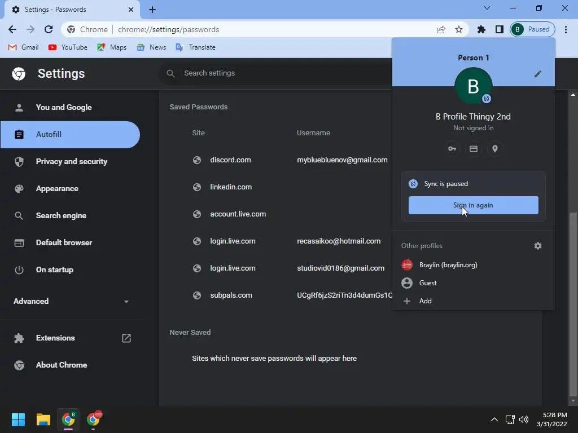Switch to Chrome B profile taskbar icon
Screen dimensions: 578x433
point(68,419)
